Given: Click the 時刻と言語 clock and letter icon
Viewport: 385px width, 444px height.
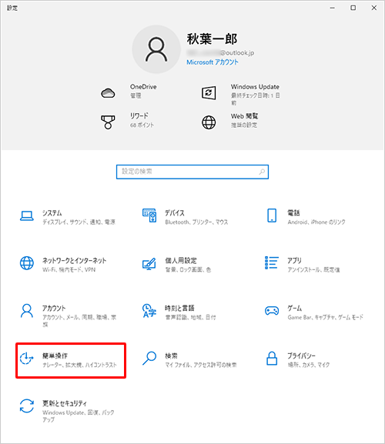Looking at the screenshot, I should [149, 311].
